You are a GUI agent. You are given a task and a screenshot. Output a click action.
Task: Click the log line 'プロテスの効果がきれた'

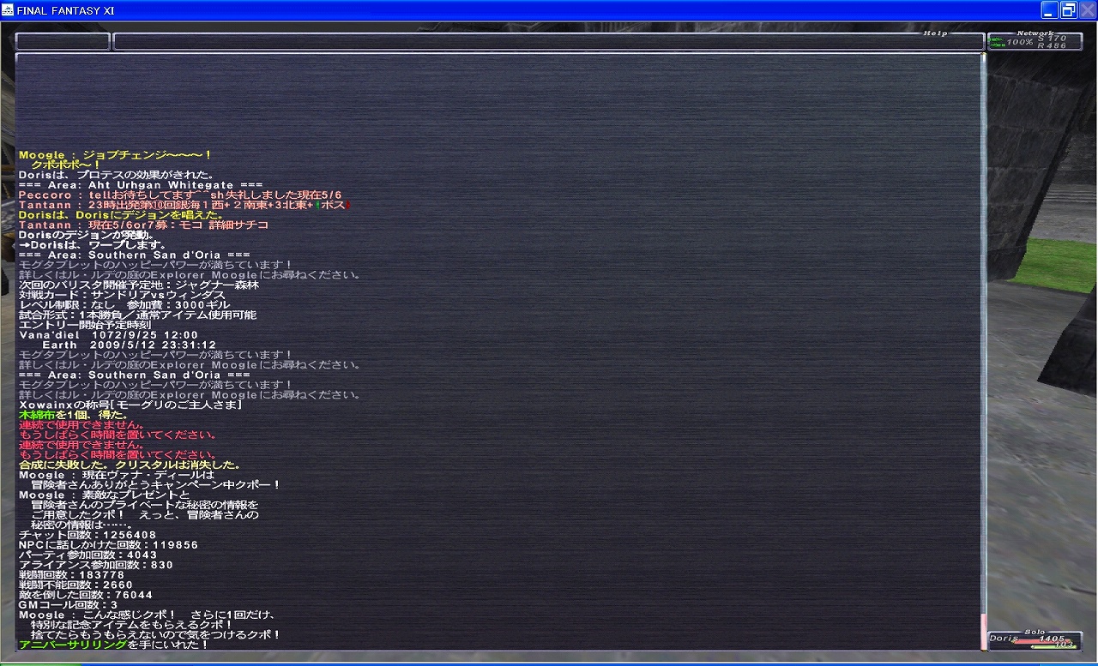(116, 174)
